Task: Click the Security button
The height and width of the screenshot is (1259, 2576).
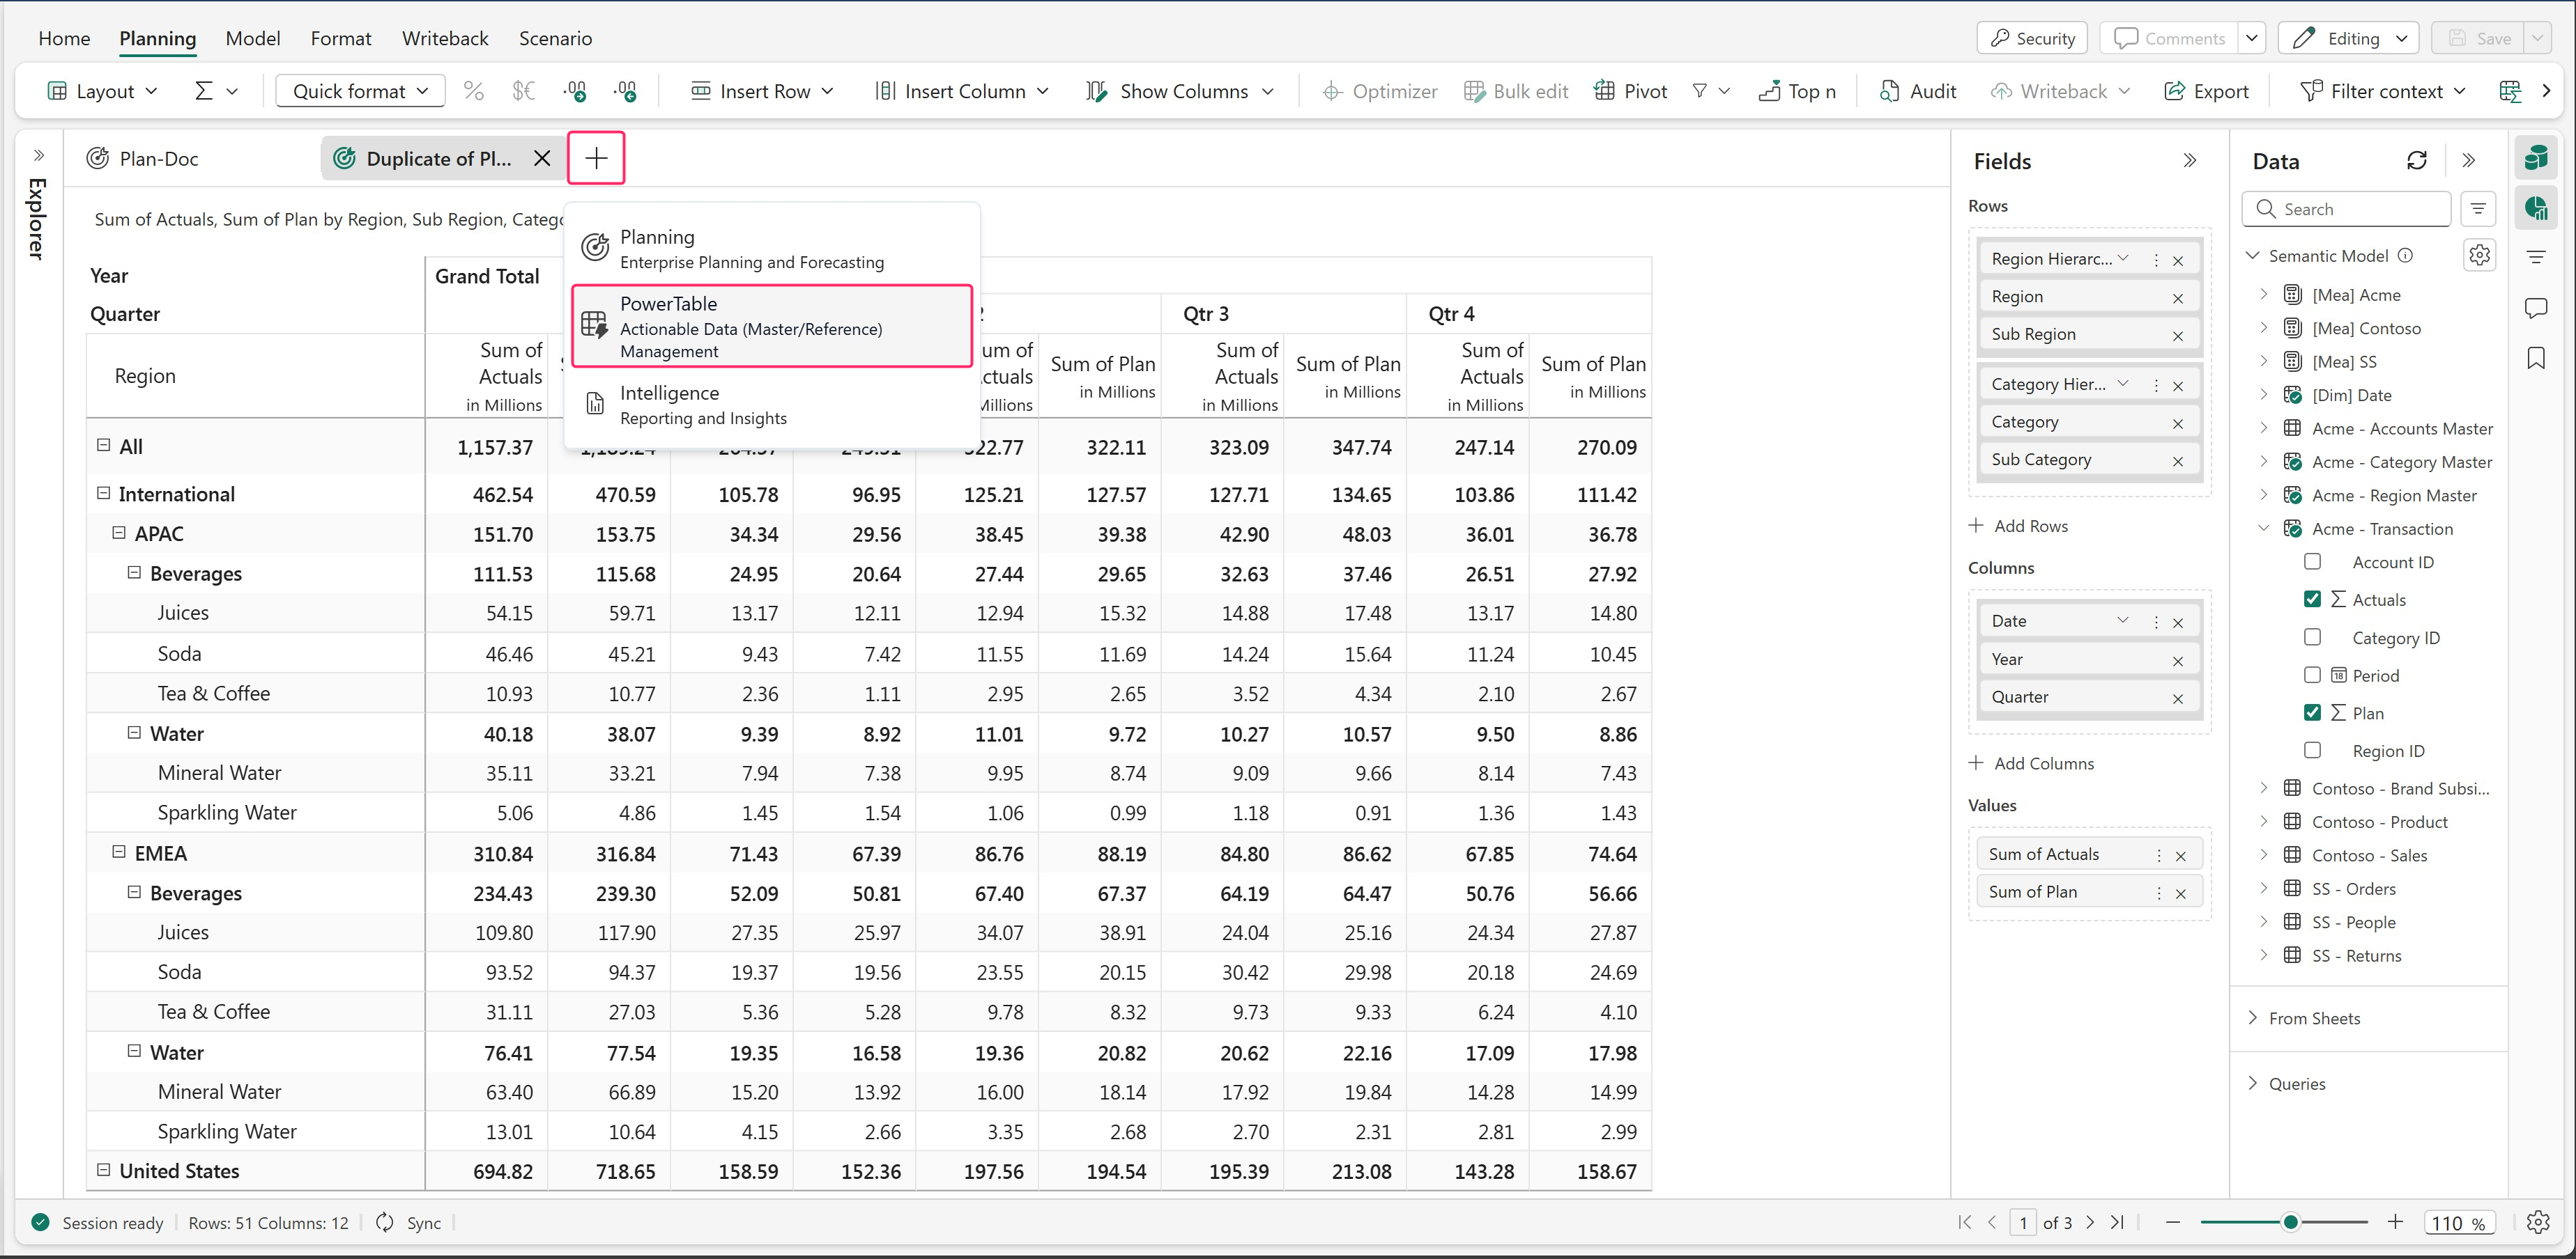Action: 2032,38
